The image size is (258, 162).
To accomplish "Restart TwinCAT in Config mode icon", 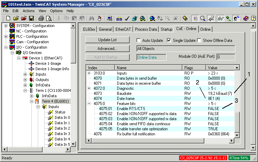I will (152, 18).
